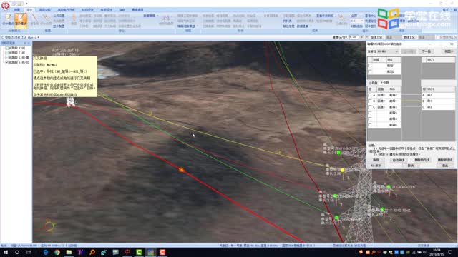Check the first K1 line segment box
458x257 pixels.
[x=7, y=48]
